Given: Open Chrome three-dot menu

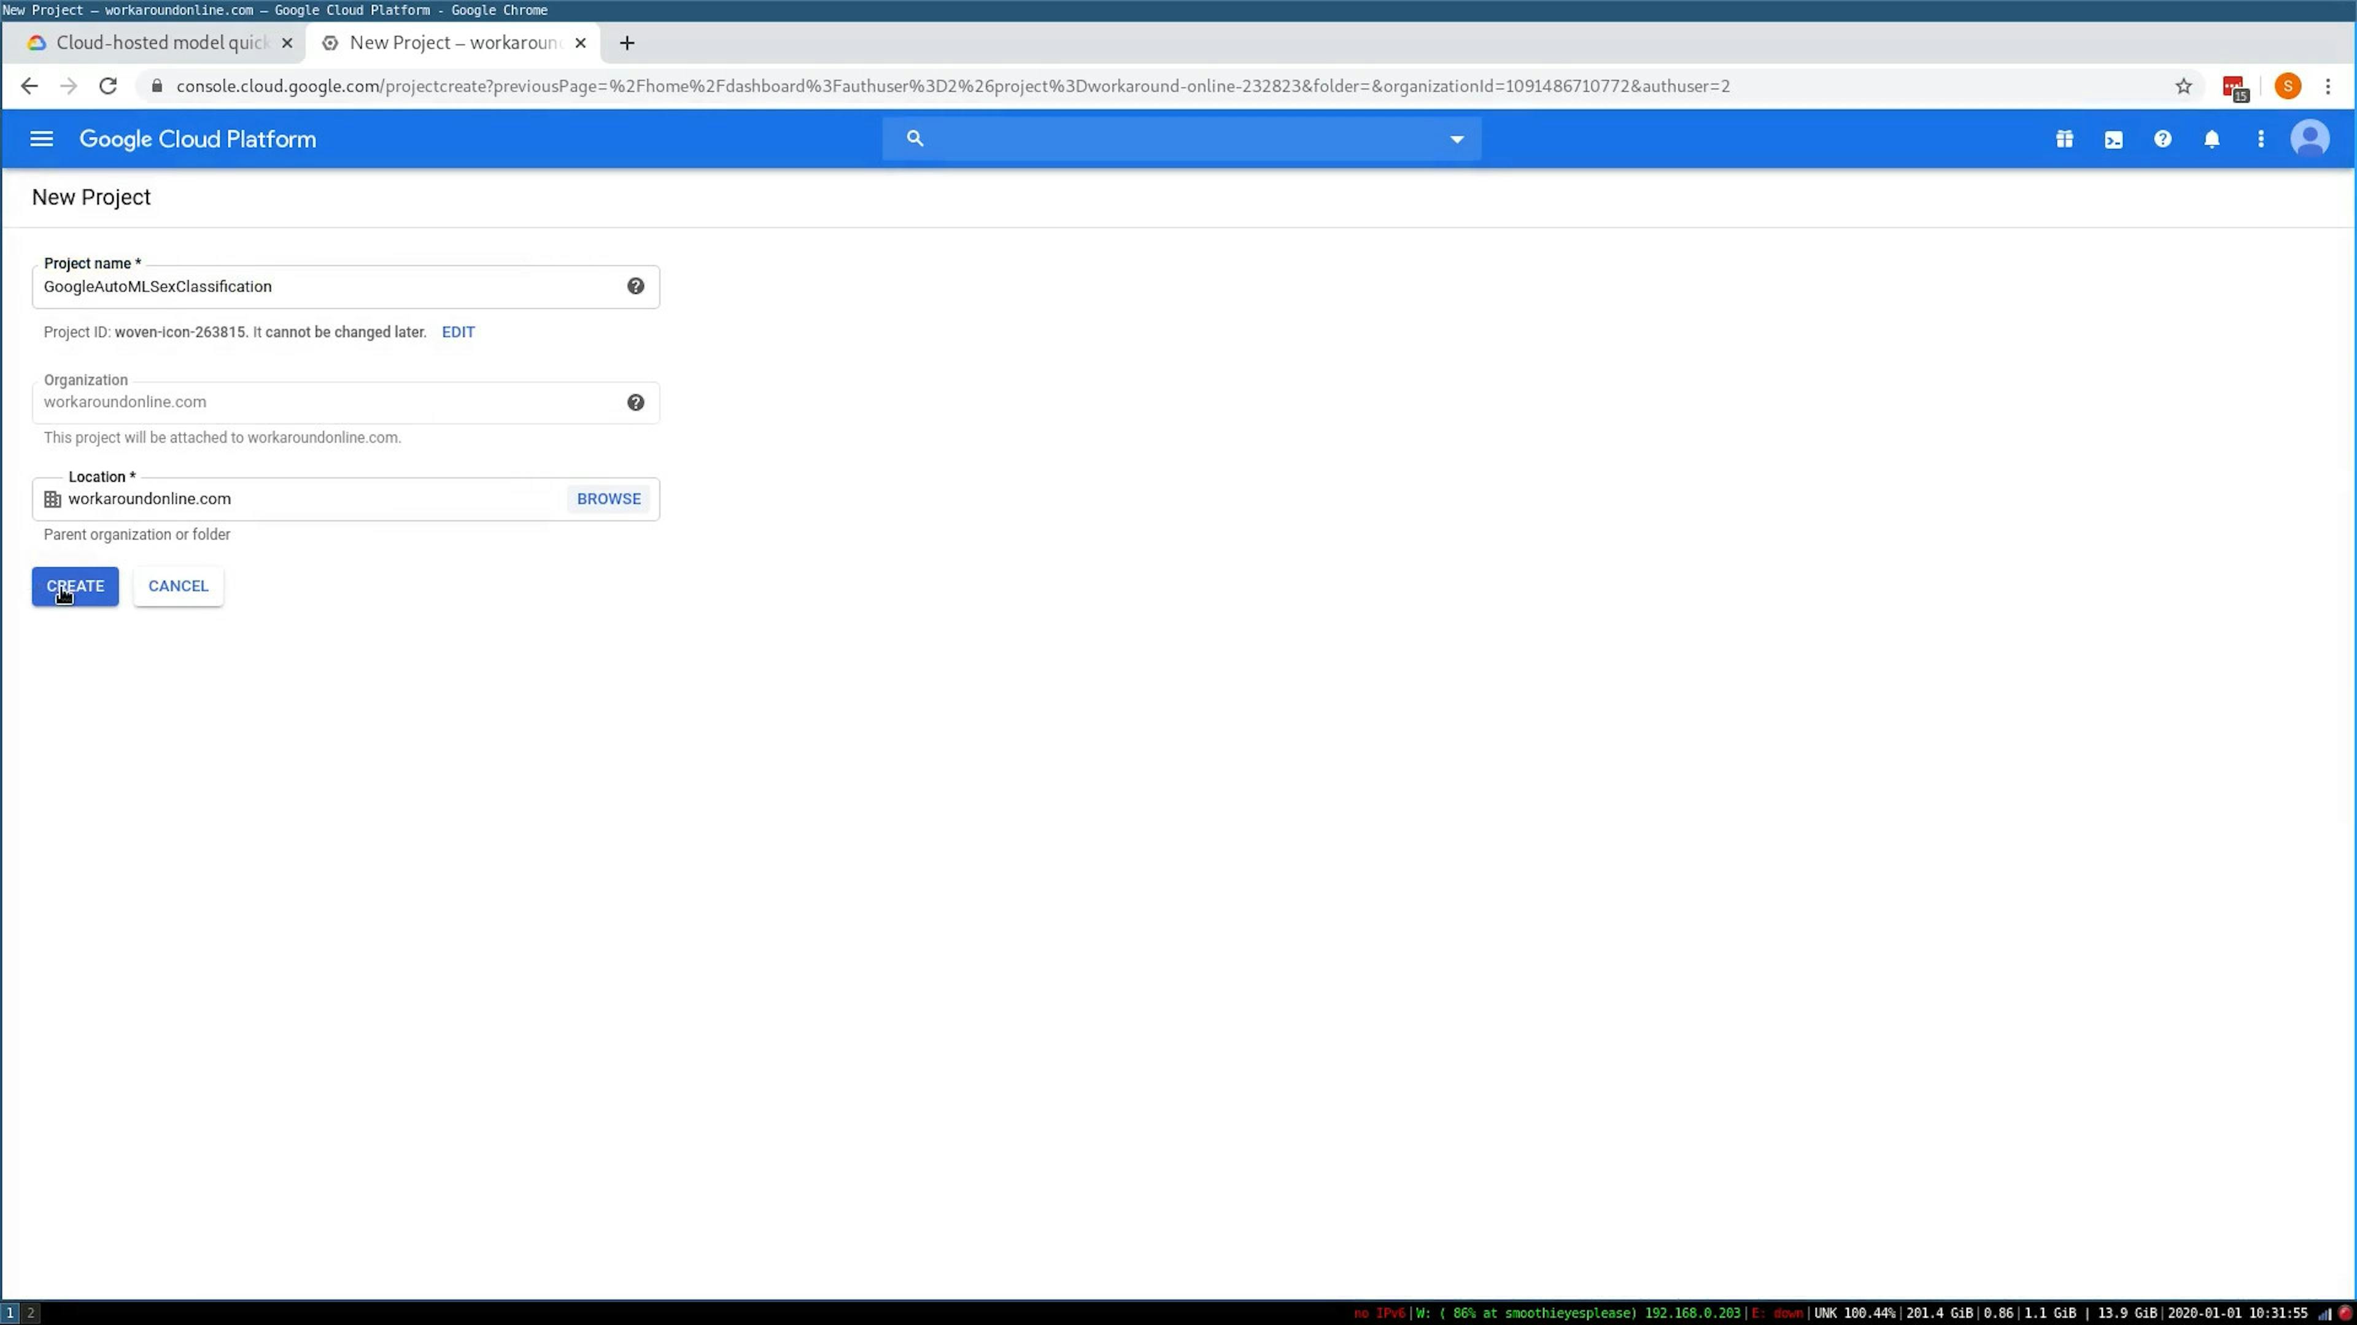Looking at the screenshot, I should pos(2329,86).
